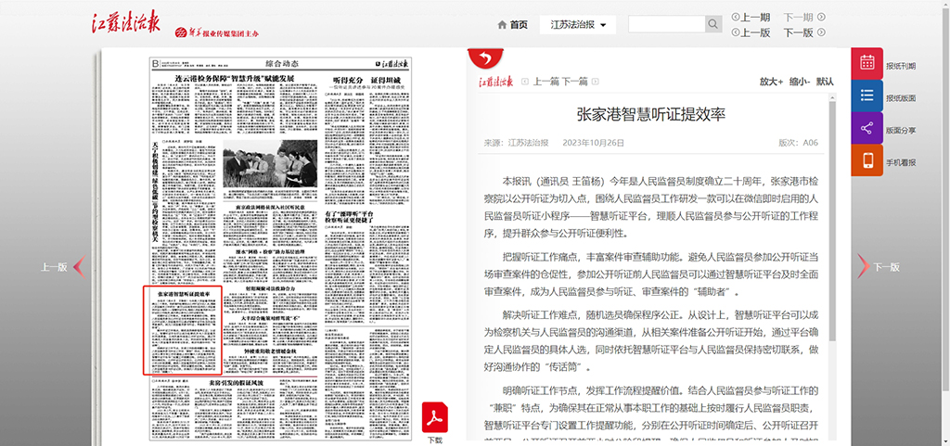Go to previous issue 上一期
This screenshot has width=950, height=446.
pos(751,17)
